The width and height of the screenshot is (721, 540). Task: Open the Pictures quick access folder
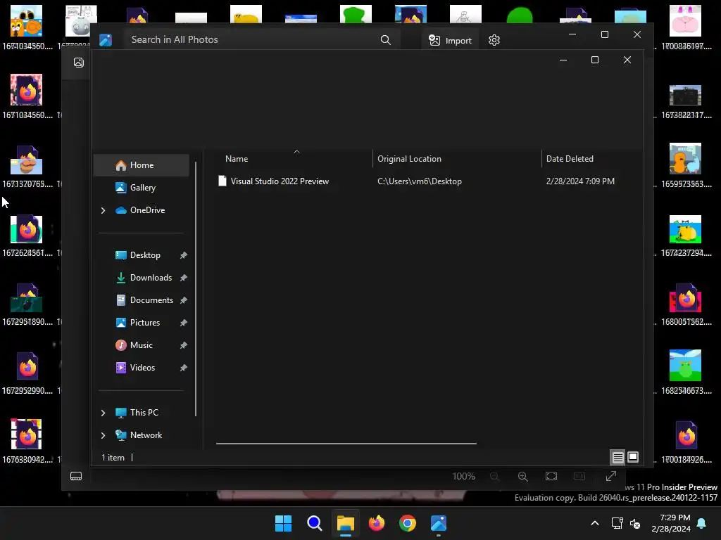point(145,323)
